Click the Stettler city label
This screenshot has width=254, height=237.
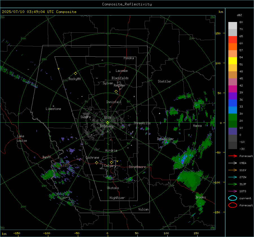(165, 81)
